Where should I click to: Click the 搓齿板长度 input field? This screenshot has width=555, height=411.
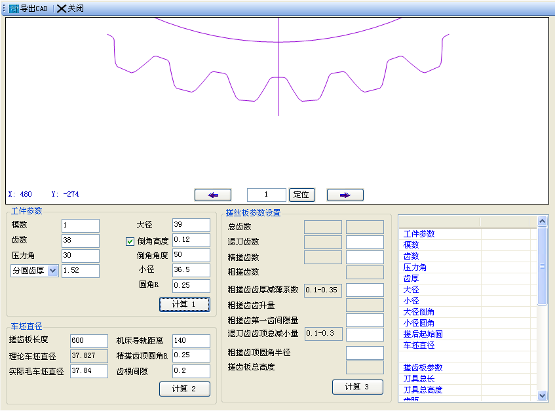pyautogui.click(x=88, y=341)
